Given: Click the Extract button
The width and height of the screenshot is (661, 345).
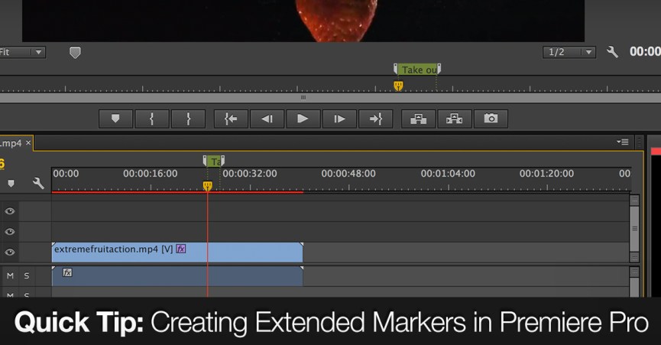Looking at the screenshot, I should point(455,119).
